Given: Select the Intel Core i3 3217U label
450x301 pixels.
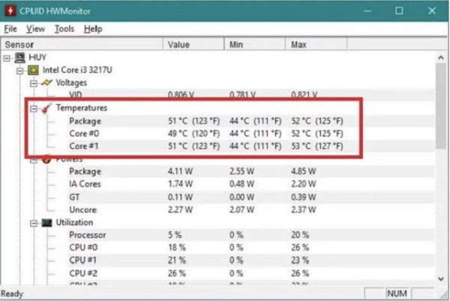Looking at the screenshot, I should point(77,70).
